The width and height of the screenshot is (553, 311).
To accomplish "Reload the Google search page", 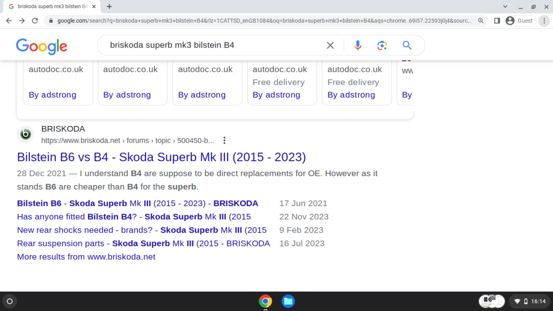I will click(x=34, y=21).
